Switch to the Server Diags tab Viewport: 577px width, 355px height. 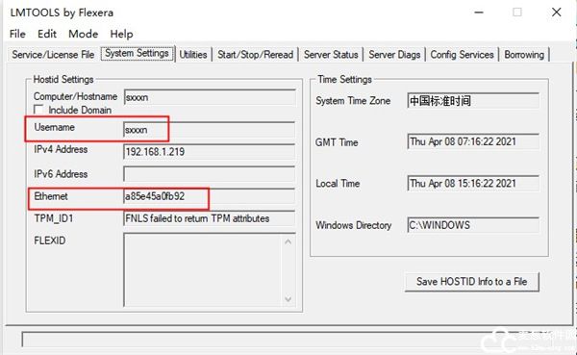(x=394, y=55)
